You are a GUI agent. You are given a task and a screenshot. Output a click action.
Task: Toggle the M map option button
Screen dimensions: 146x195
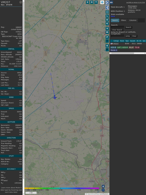coord(107,32)
